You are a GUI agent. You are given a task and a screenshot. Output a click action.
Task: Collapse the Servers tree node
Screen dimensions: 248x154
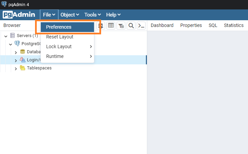pos(6,36)
